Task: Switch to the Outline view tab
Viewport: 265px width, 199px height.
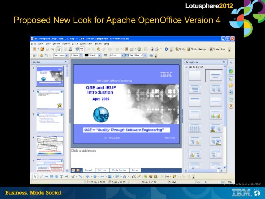Action: click(102, 170)
